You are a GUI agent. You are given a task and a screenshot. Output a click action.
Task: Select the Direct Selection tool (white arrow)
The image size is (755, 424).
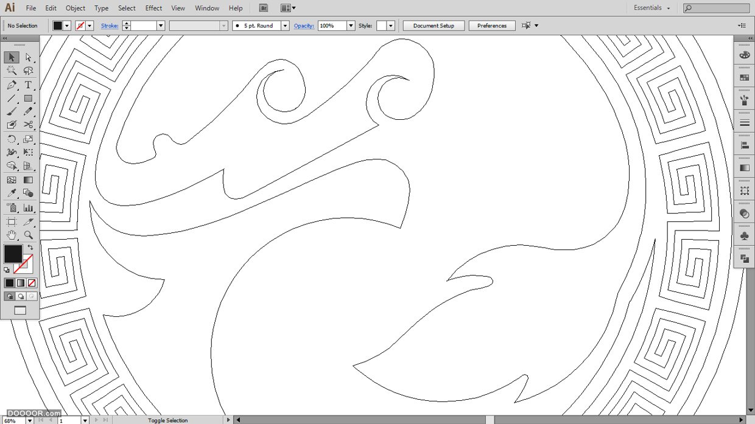28,57
